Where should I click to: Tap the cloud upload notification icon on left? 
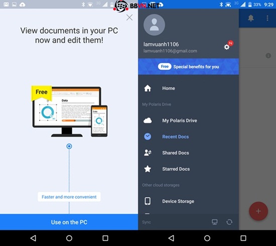tap(23, 5)
